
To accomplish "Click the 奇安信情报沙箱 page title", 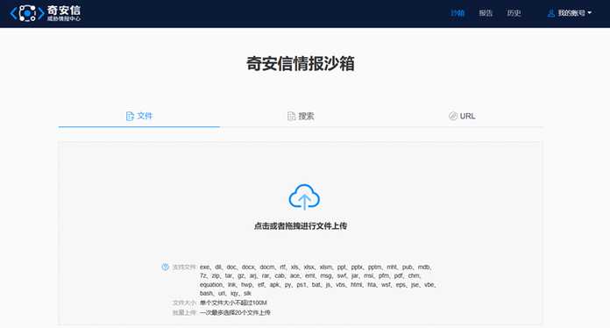I will [x=301, y=64].
